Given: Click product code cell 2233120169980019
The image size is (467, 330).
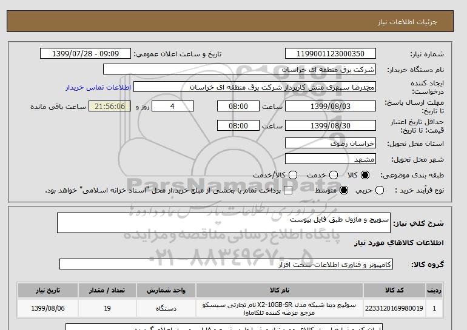Looking at the screenshot, I should (394, 308).
